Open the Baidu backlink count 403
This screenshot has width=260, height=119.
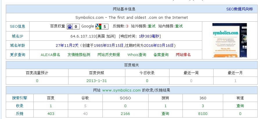click(x=51, y=114)
